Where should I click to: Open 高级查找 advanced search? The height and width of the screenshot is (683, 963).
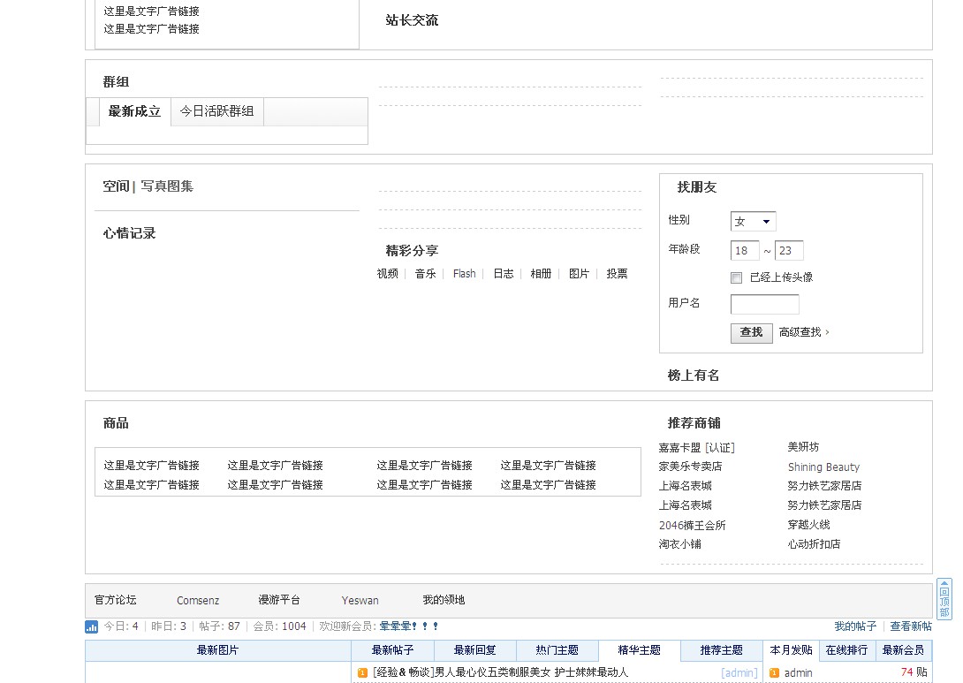(x=800, y=333)
